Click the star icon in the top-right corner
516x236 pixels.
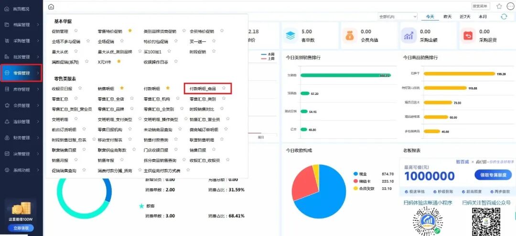click(499, 7)
